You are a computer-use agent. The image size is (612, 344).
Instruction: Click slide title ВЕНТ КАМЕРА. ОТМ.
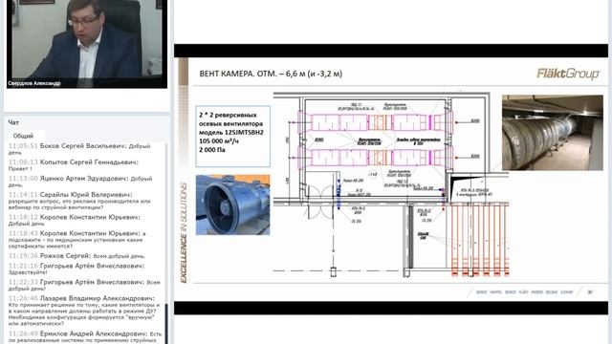(271, 74)
